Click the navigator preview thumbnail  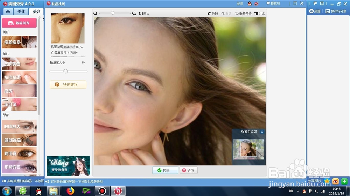point(248,149)
